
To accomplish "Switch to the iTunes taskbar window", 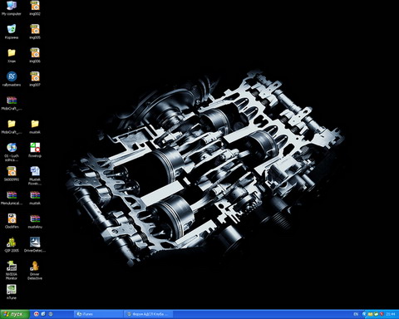I will point(98,314).
